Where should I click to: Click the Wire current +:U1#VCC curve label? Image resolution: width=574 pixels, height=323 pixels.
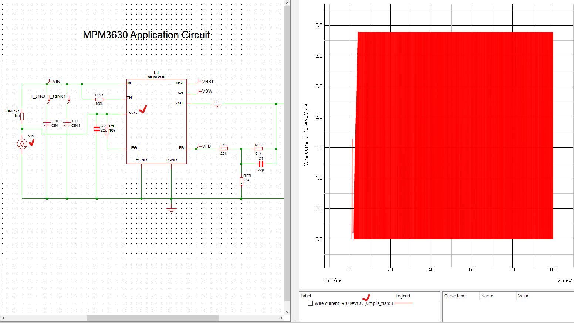(x=354, y=303)
